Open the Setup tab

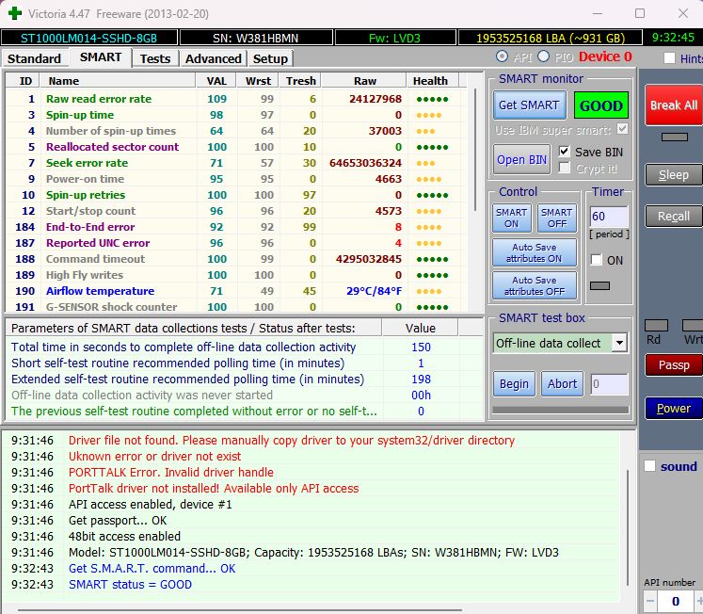point(270,58)
